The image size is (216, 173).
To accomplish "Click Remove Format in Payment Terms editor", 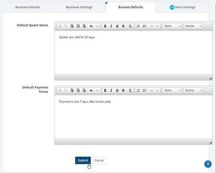I will click(x=130, y=91).
